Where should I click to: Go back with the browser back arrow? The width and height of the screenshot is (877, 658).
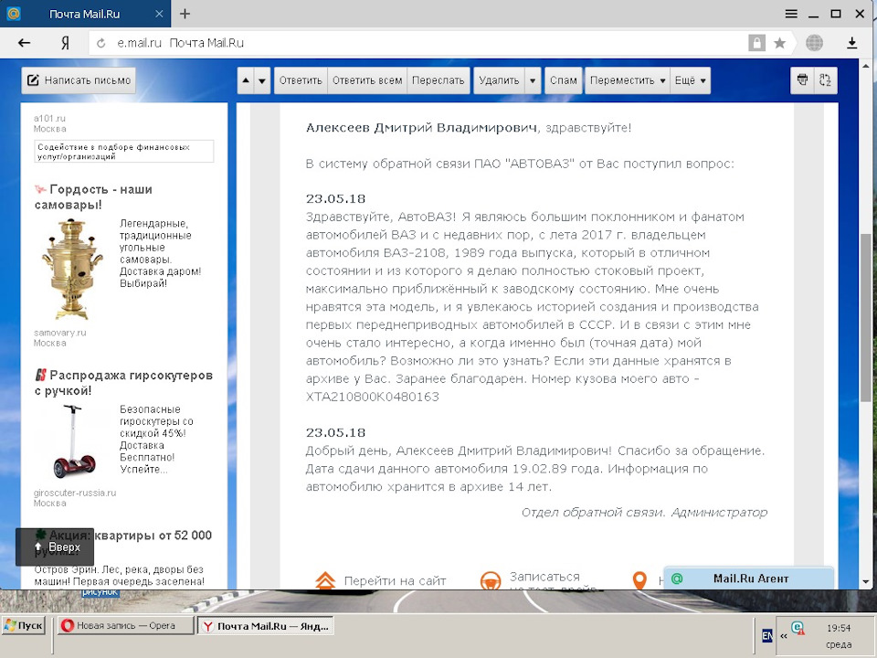pyautogui.click(x=24, y=43)
